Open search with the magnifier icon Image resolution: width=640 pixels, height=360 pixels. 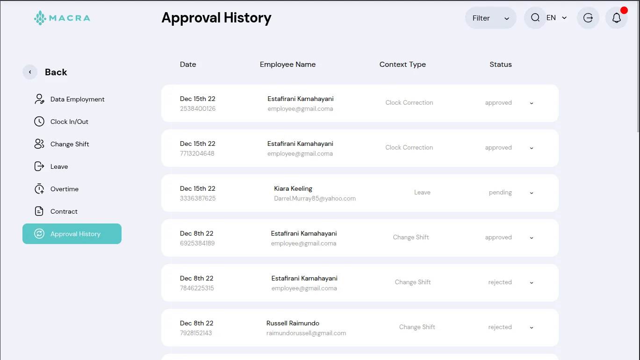tap(535, 18)
